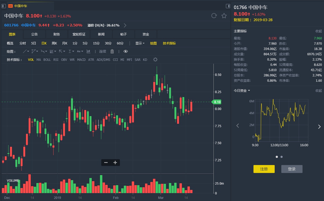Switch to the 新闻 tab
This screenshot has height=201, width=324.
[101, 34]
